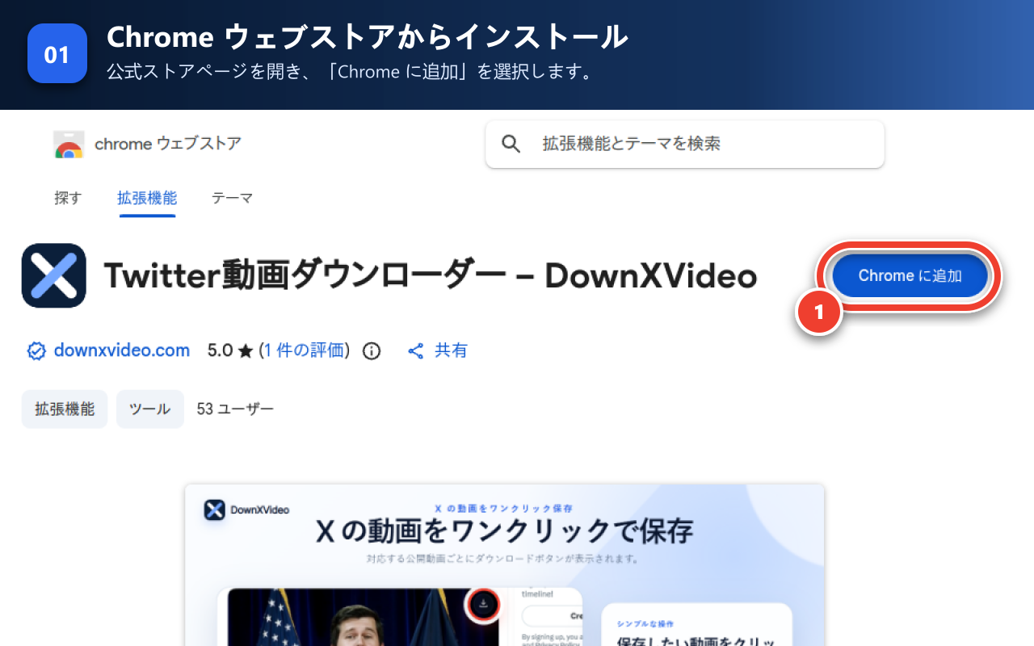Click the DownXVideo logo in the preview image
Screen dimensions: 1034x646
[x=247, y=510]
